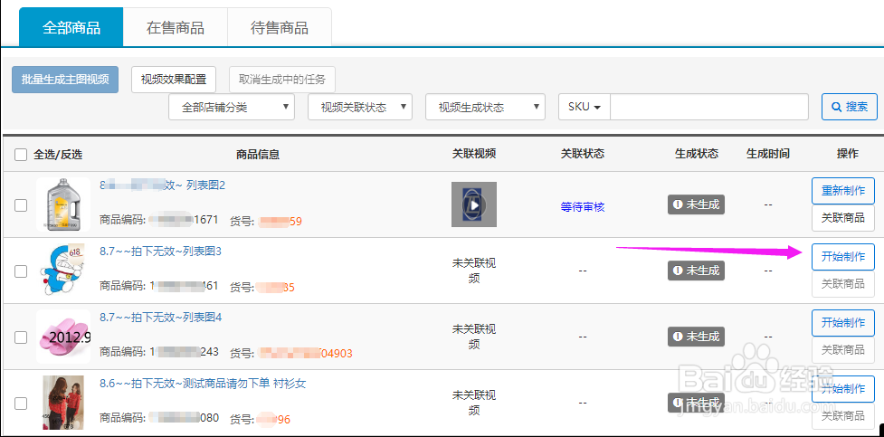Focus the SKU search input field
This screenshot has height=437, width=884.
click(709, 107)
